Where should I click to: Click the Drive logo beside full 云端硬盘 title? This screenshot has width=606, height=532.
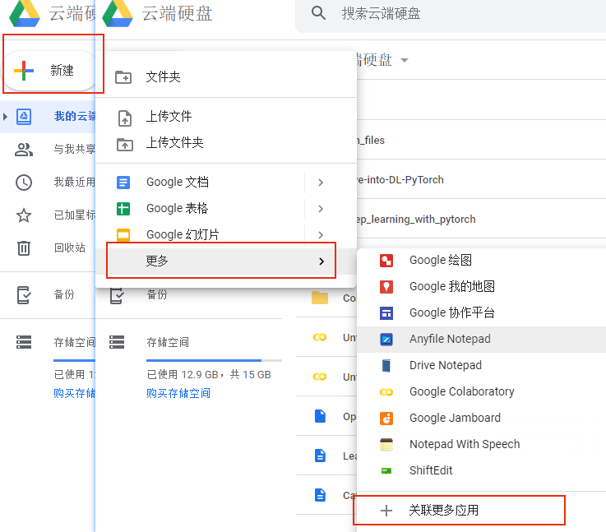tap(118, 14)
